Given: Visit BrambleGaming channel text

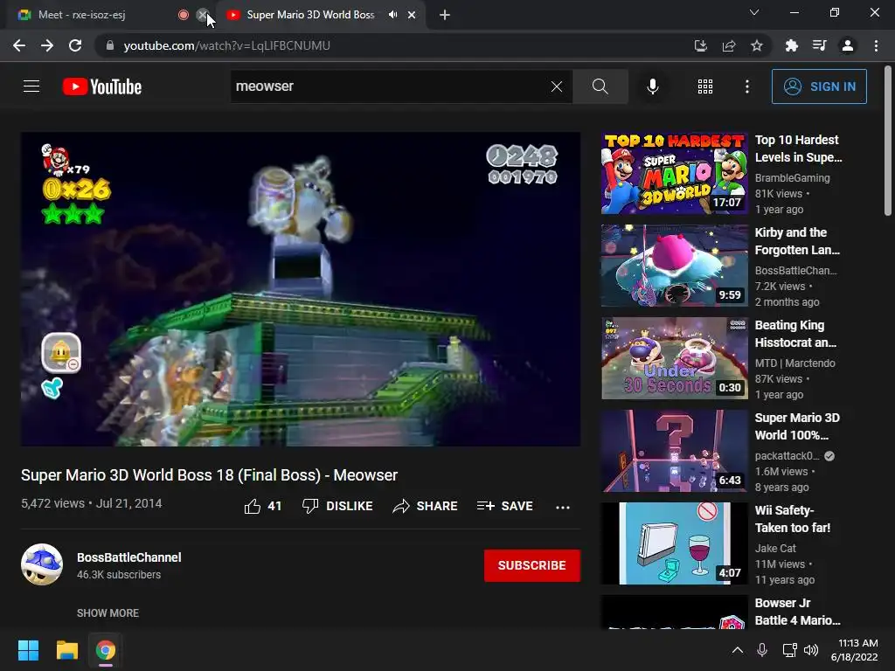Looking at the screenshot, I should click(792, 178).
